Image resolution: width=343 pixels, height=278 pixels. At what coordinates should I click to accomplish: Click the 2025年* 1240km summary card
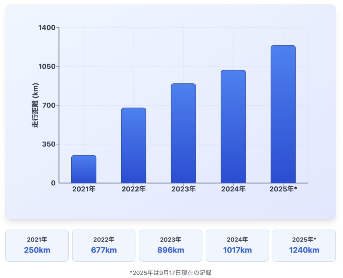[304, 245]
